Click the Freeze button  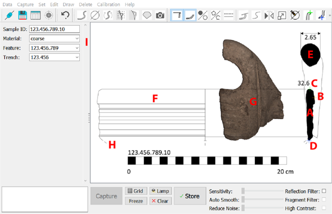click(136, 201)
